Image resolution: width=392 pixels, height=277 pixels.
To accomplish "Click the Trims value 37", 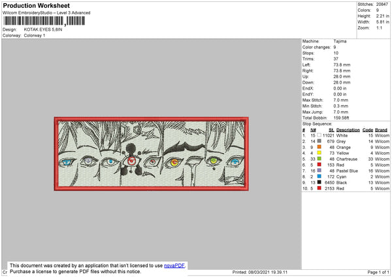I will [x=336, y=59].
